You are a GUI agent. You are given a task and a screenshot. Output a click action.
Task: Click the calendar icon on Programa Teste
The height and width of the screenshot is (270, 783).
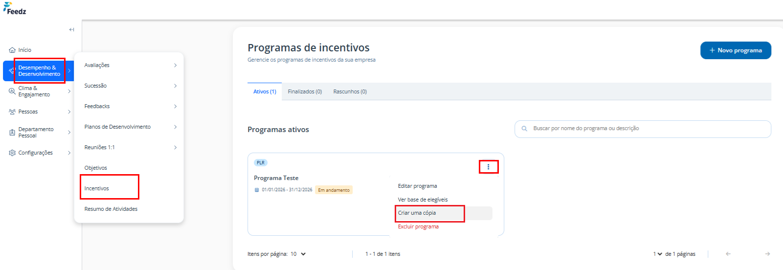257,190
